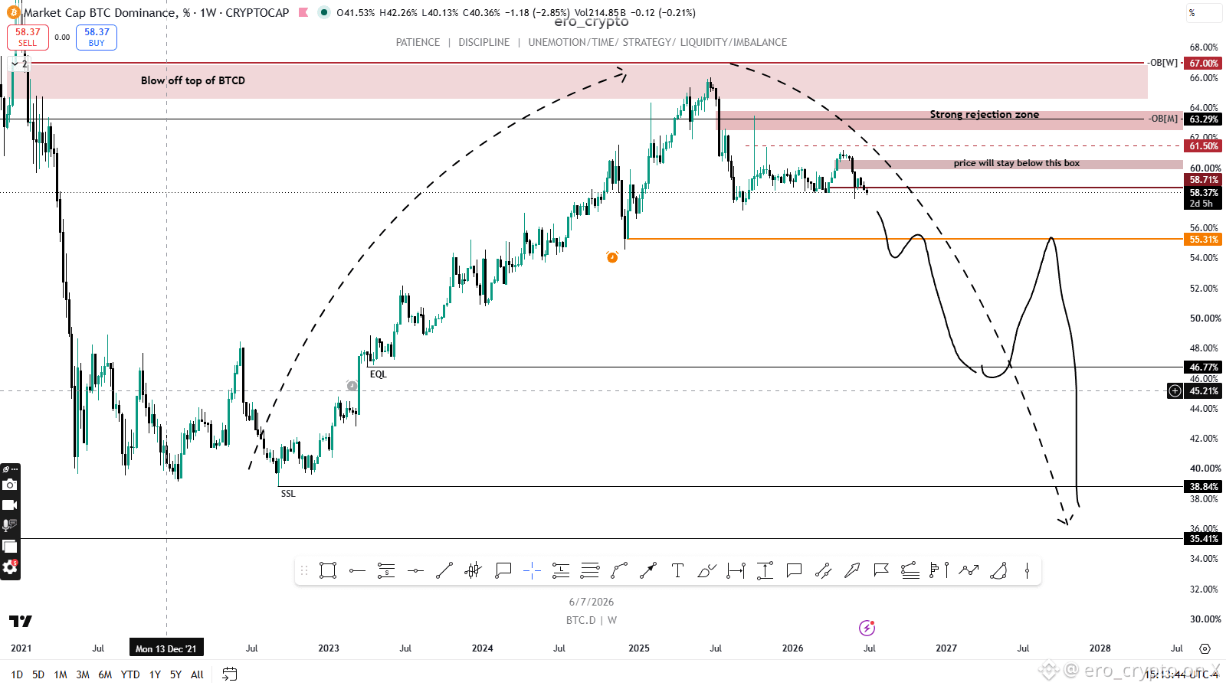Click the orange alert clock on the chart
The height and width of the screenshot is (689, 1226).
[x=612, y=257]
